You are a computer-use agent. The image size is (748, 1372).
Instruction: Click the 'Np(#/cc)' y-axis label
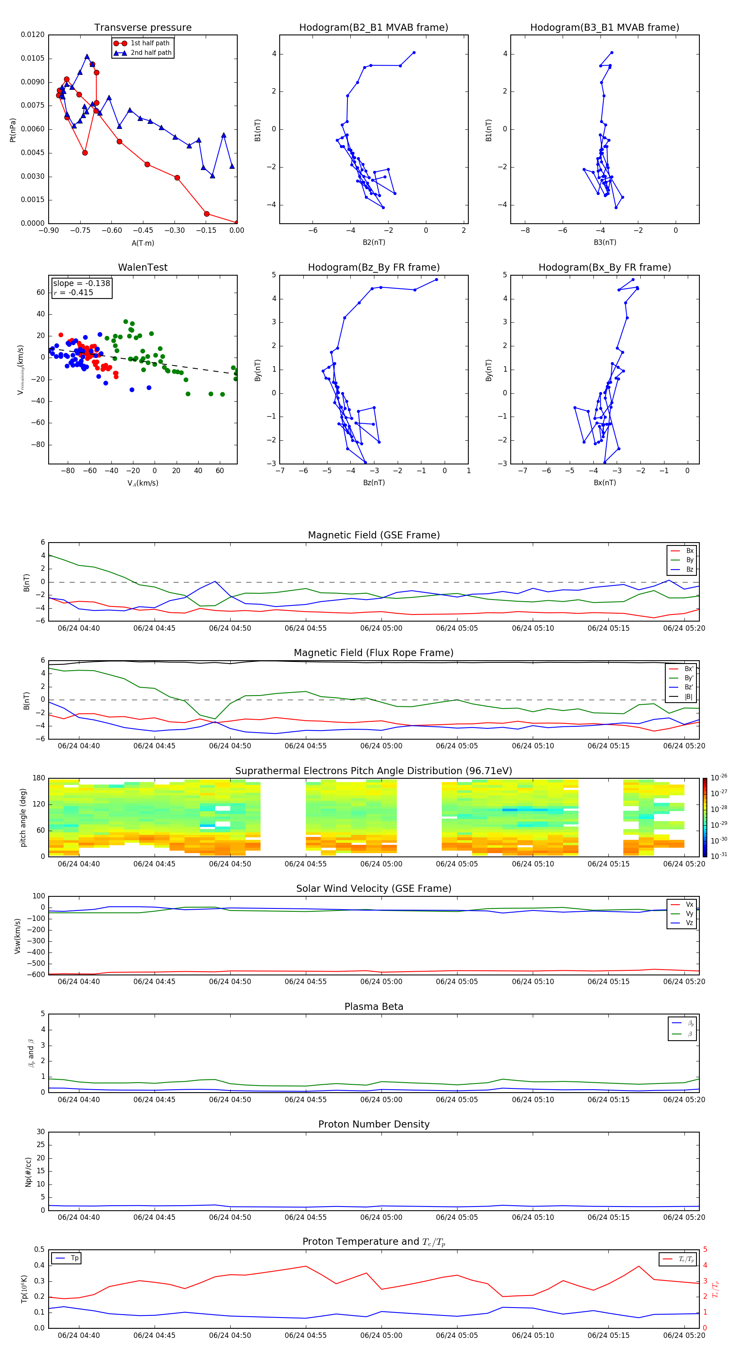tap(28, 1171)
